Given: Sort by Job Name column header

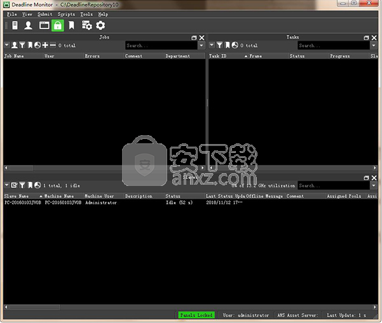Looking at the screenshot, I should (x=24, y=56).
